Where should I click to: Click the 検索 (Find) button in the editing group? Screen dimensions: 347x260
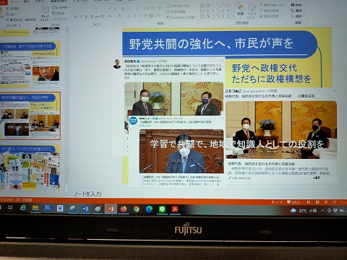296,5
